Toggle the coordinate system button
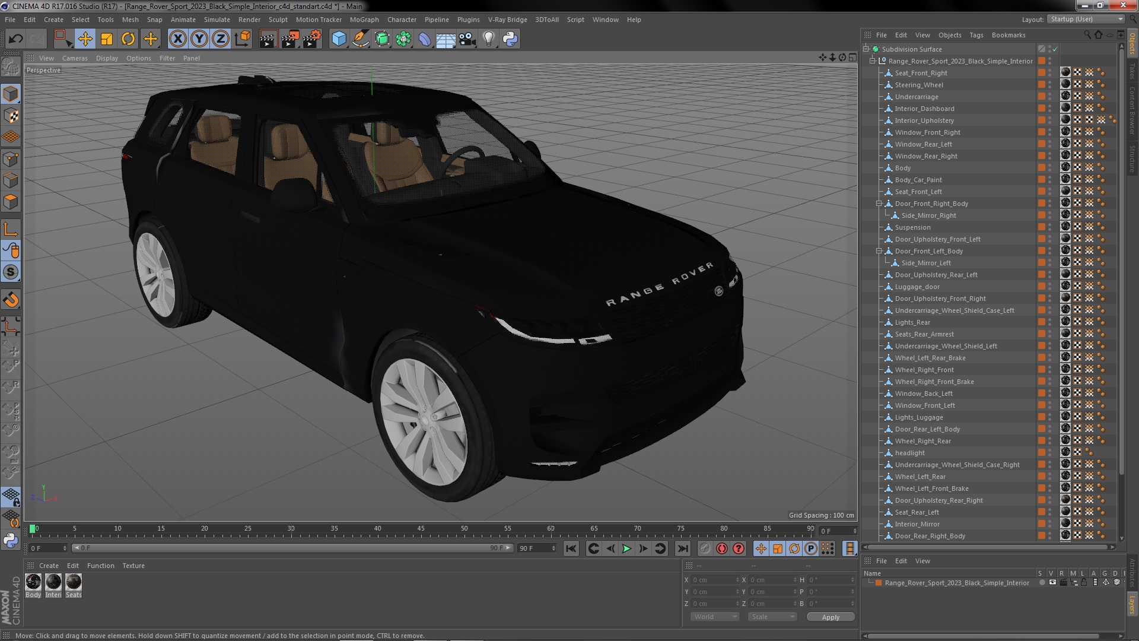Screen dimensions: 1139x641 243,39
